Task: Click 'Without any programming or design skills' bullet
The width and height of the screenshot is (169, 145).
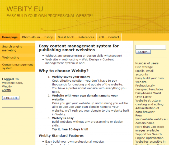Action: (x=83, y=56)
